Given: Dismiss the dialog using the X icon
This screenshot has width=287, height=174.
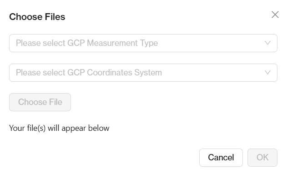Looking at the screenshot, I should (275, 15).
